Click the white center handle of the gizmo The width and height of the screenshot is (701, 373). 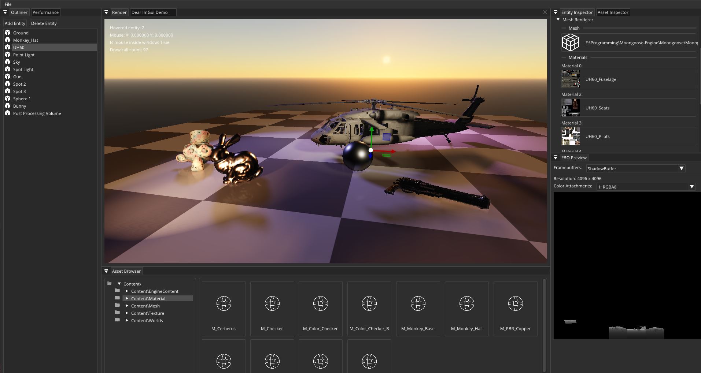[371, 150]
